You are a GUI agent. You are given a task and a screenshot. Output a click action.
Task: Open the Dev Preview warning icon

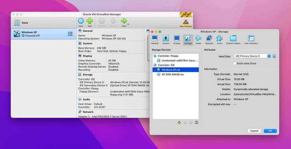pos(186,22)
